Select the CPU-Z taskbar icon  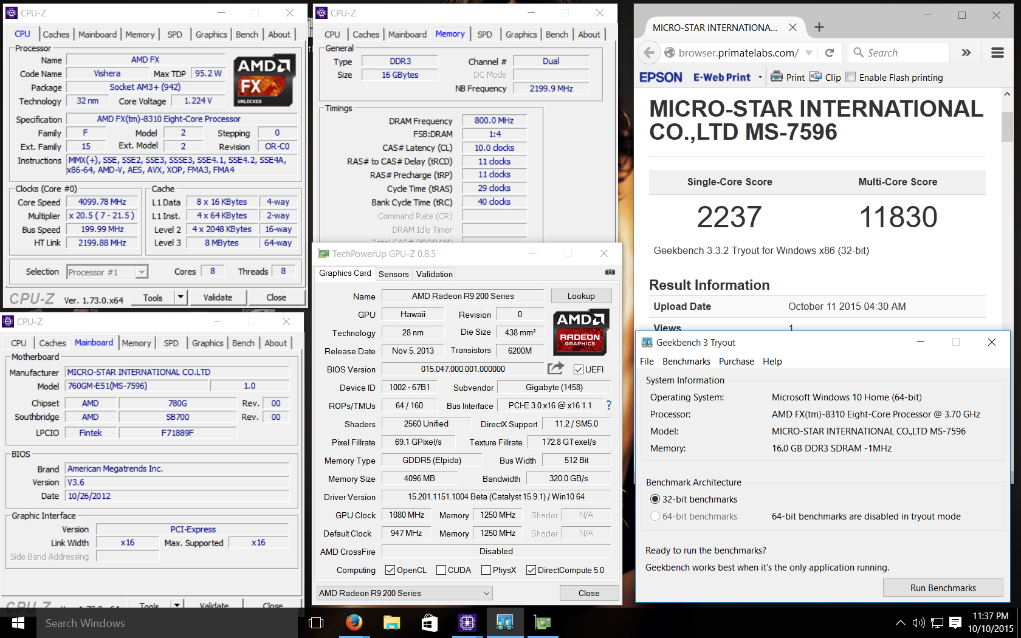pos(467,623)
